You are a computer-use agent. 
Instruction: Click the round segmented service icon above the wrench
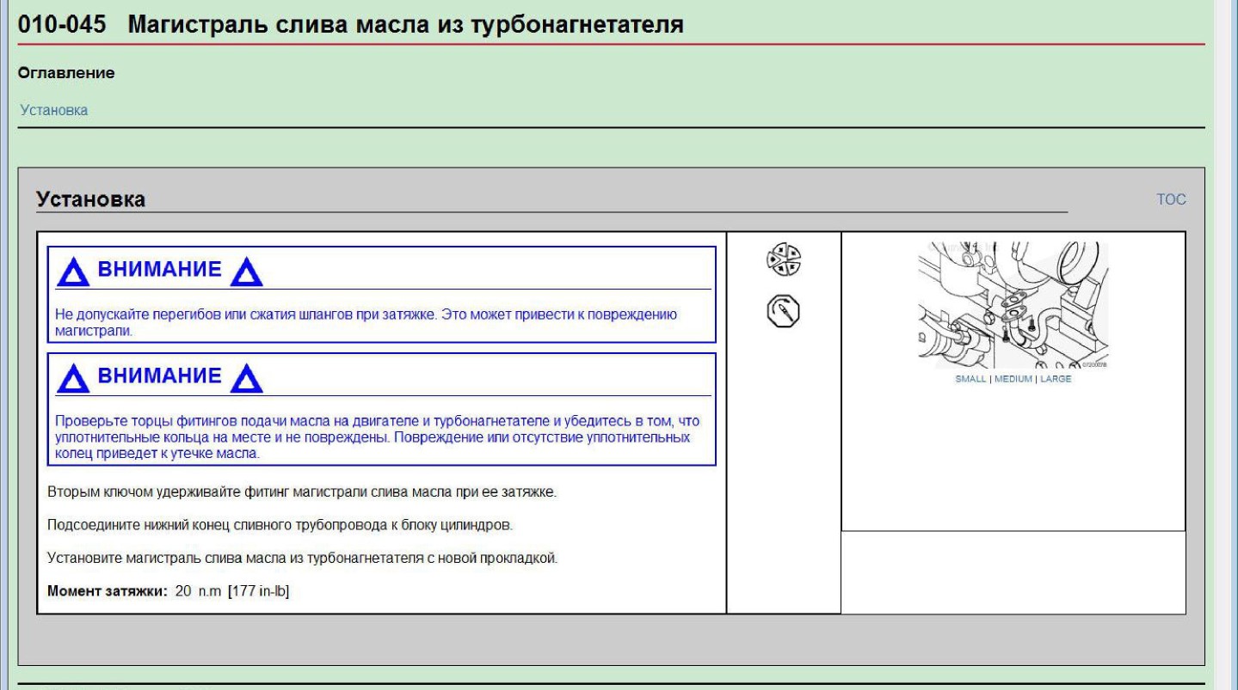(784, 260)
